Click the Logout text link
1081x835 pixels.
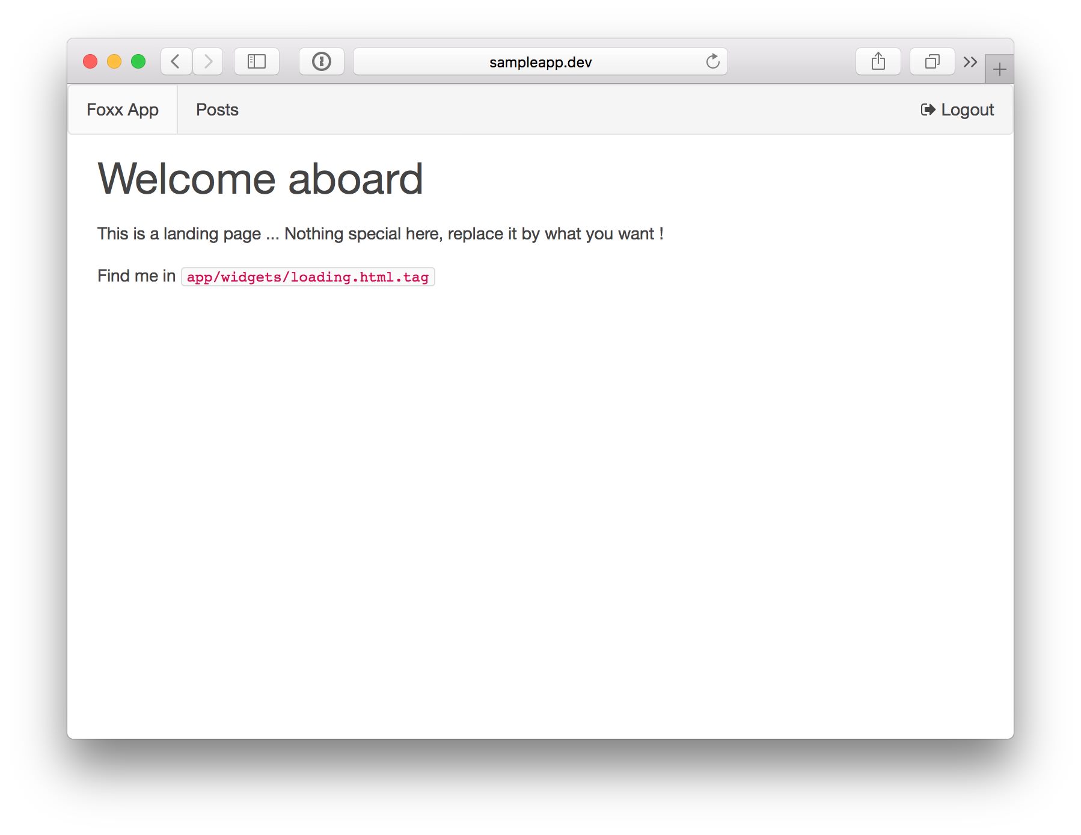pyautogui.click(x=967, y=109)
